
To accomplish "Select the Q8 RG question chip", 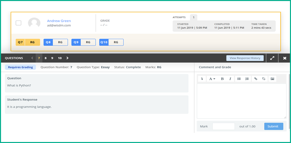I will click(x=56, y=42).
